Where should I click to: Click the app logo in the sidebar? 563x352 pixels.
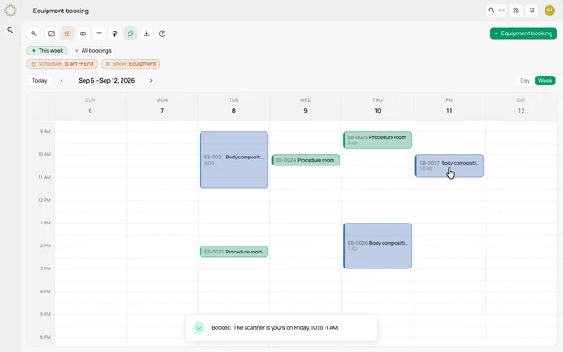coord(11,11)
